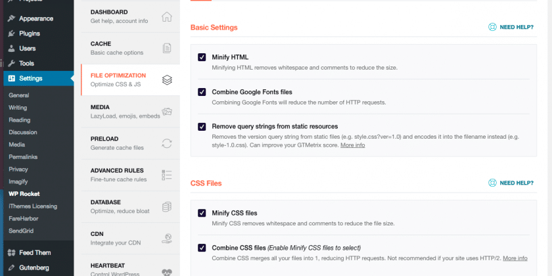Click More info link for Combine CSS
This screenshot has width=552, height=276.
[515, 258]
